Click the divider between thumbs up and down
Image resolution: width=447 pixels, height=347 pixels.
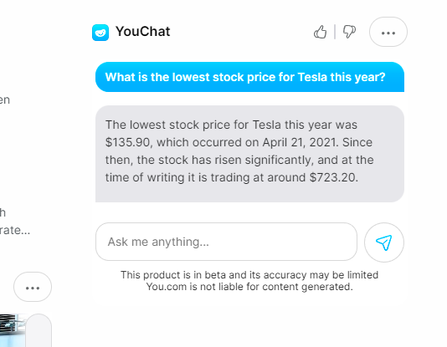pyautogui.click(x=335, y=32)
